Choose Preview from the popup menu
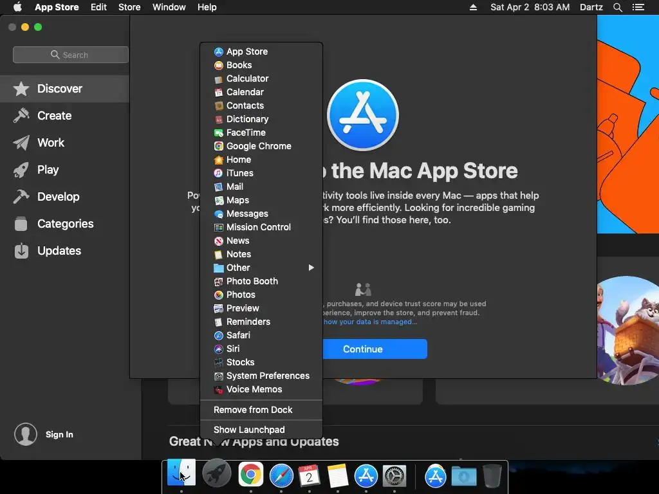Image resolution: width=659 pixels, height=494 pixels. 261,308
